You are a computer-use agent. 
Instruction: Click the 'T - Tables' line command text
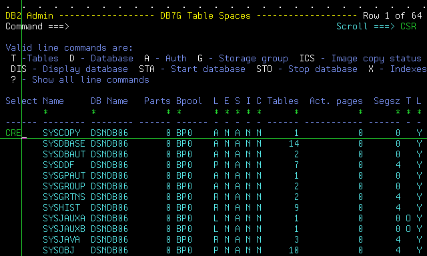(35, 58)
